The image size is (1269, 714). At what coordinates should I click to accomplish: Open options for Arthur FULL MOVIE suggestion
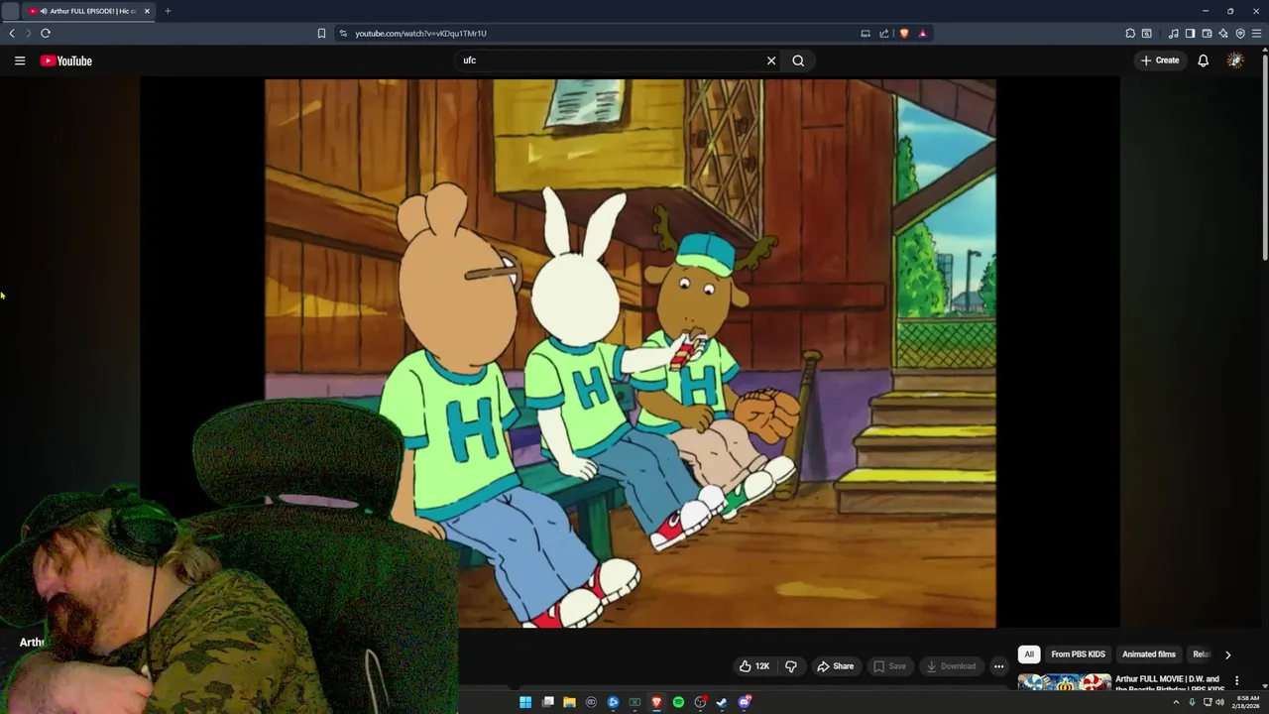pos(1236,680)
